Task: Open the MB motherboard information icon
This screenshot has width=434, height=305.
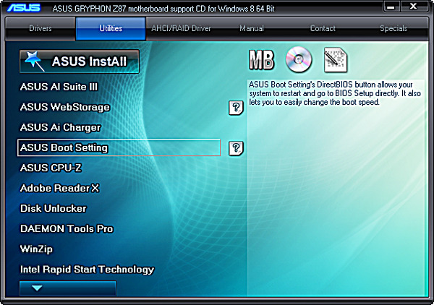Action: pyautogui.click(x=262, y=60)
